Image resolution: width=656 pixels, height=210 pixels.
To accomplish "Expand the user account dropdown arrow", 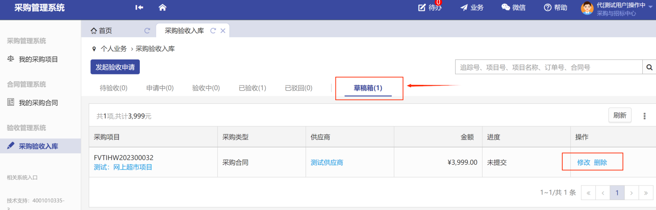I will (651, 6).
